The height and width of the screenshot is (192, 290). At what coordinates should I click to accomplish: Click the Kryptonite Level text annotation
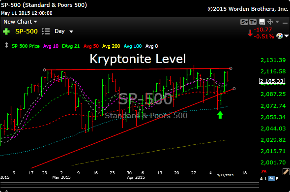pyautogui.click(x=138, y=59)
